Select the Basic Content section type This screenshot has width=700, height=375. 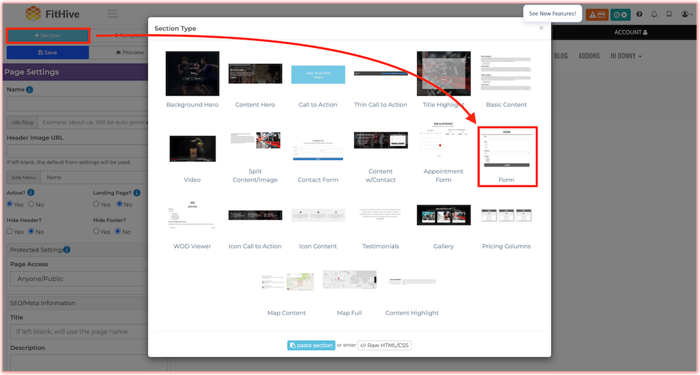click(x=506, y=74)
